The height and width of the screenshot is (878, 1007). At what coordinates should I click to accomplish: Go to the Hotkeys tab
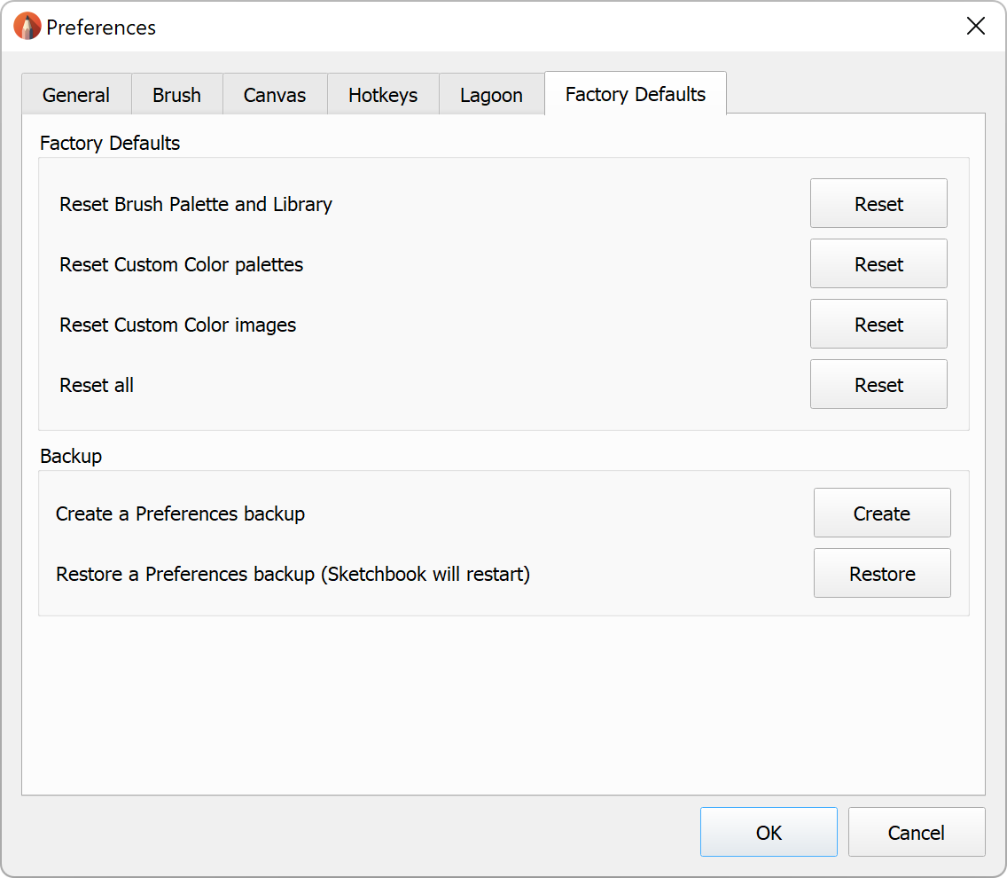383,95
